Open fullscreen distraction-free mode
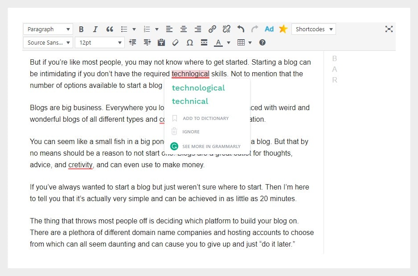Image resolution: width=418 pixels, height=276 pixels. coord(389,29)
